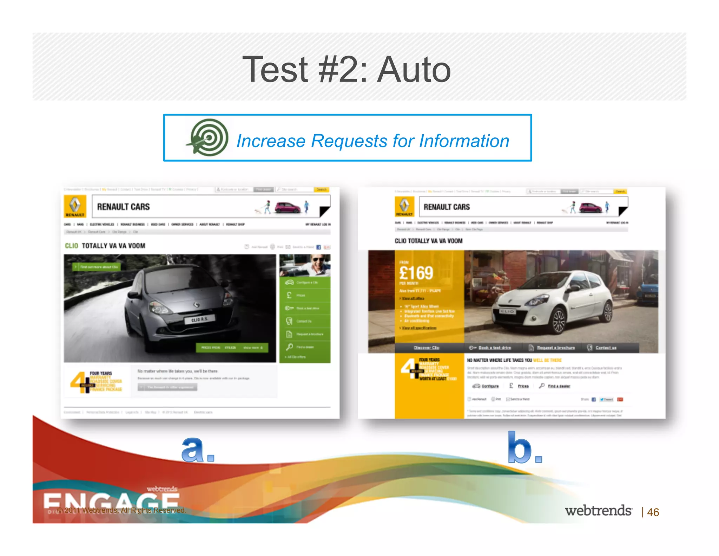Click the blue 'b.' label
This screenshot has width=719, height=556.
(x=525, y=447)
